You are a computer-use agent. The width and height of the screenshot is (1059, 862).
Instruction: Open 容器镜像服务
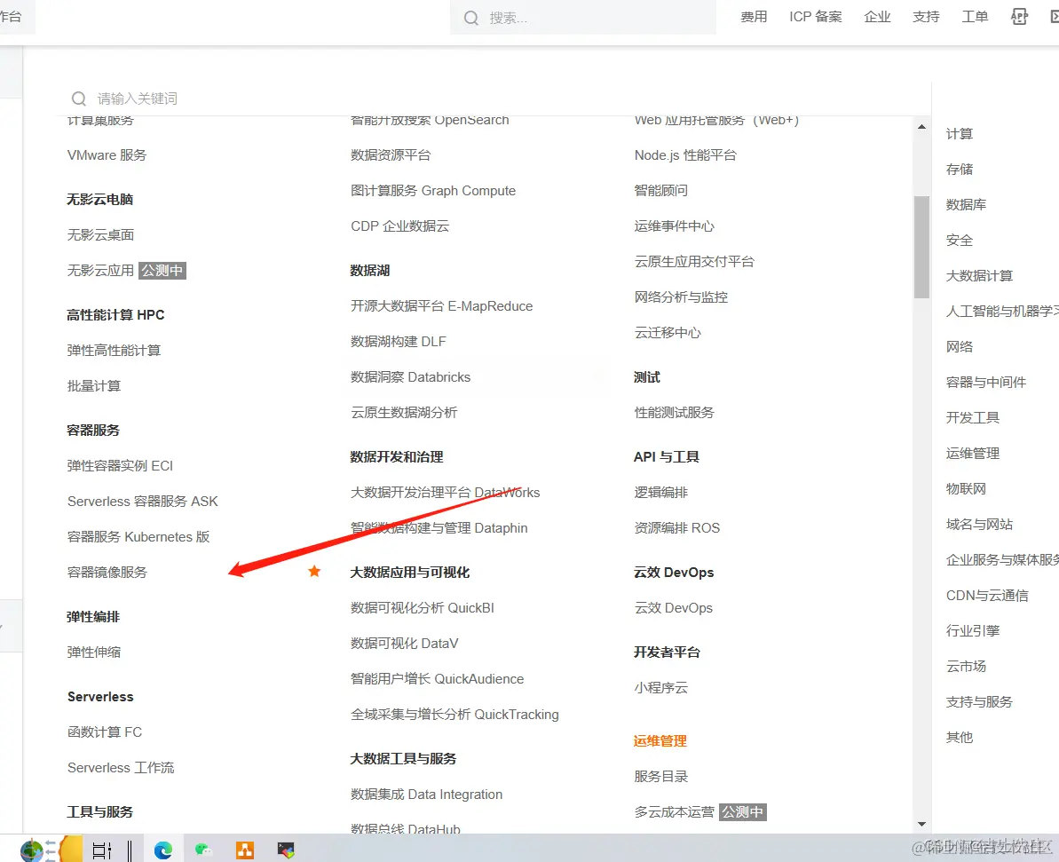click(107, 573)
